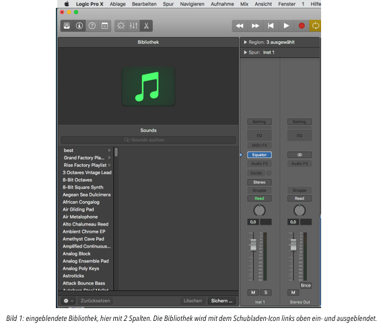Open Setting button on Stereo Out strip
The height and width of the screenshot is (329, 383).
click(300, 122)
